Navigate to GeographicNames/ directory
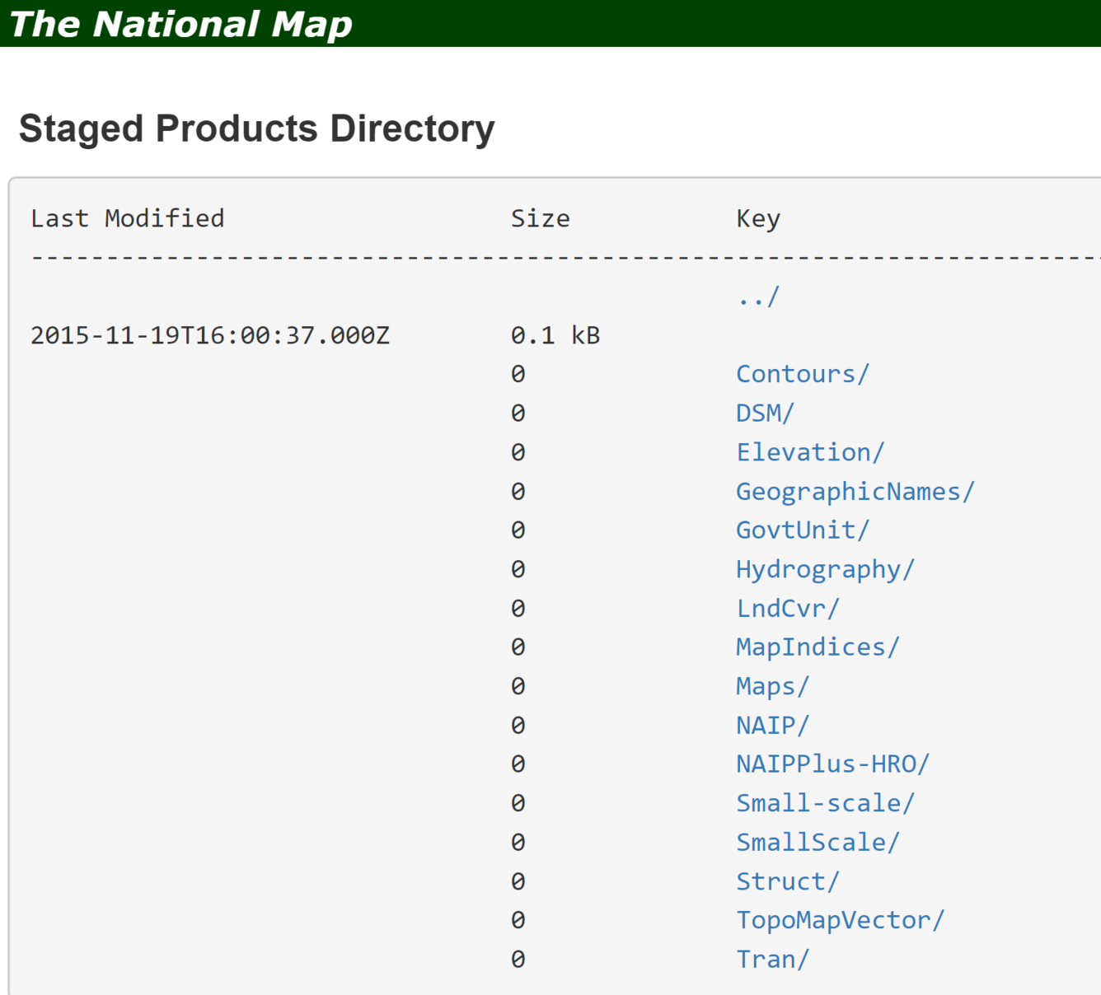1101x995 pixels. point(855,492)
